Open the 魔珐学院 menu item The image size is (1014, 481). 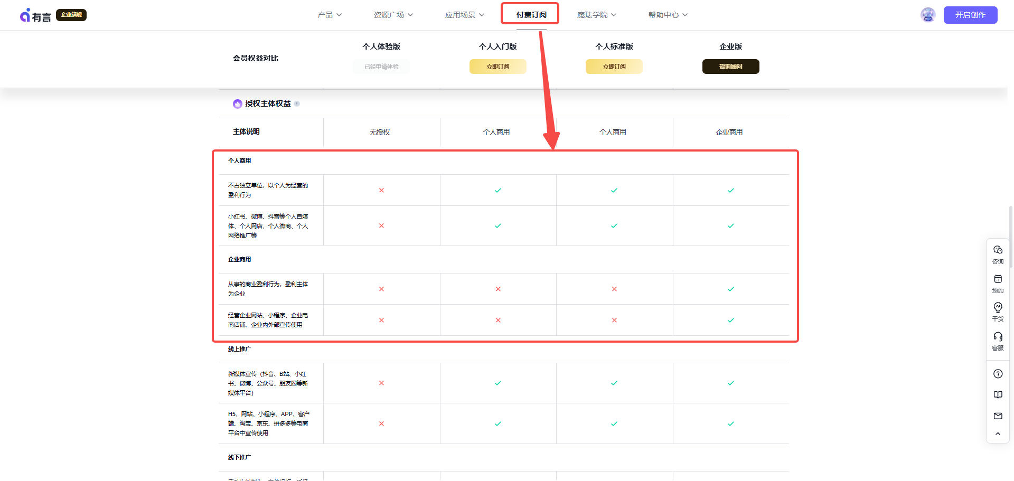click(x=596, y=15)
